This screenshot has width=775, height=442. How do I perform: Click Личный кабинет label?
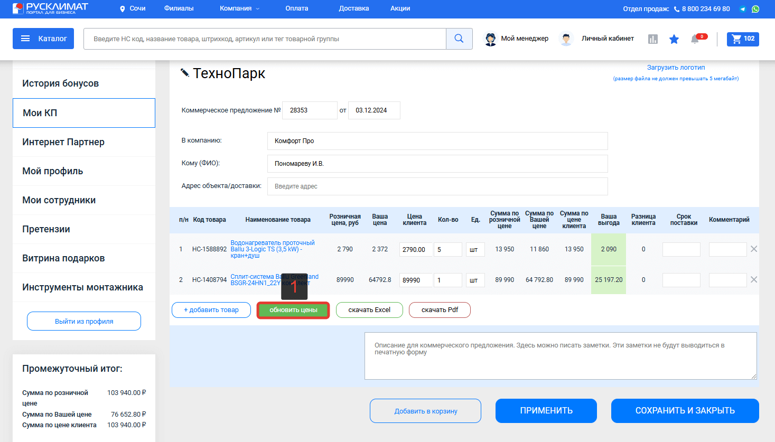pyautogui.click(x=608, y=39)
